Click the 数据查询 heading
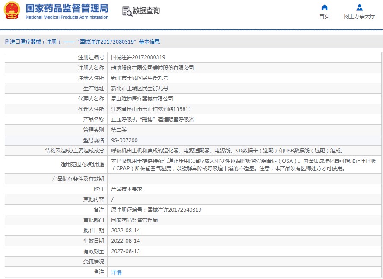The image size is (383, 279). click(x=146, y=11)
